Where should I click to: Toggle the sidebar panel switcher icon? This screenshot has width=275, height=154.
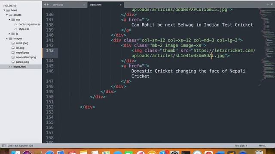[x=4, y=145]
